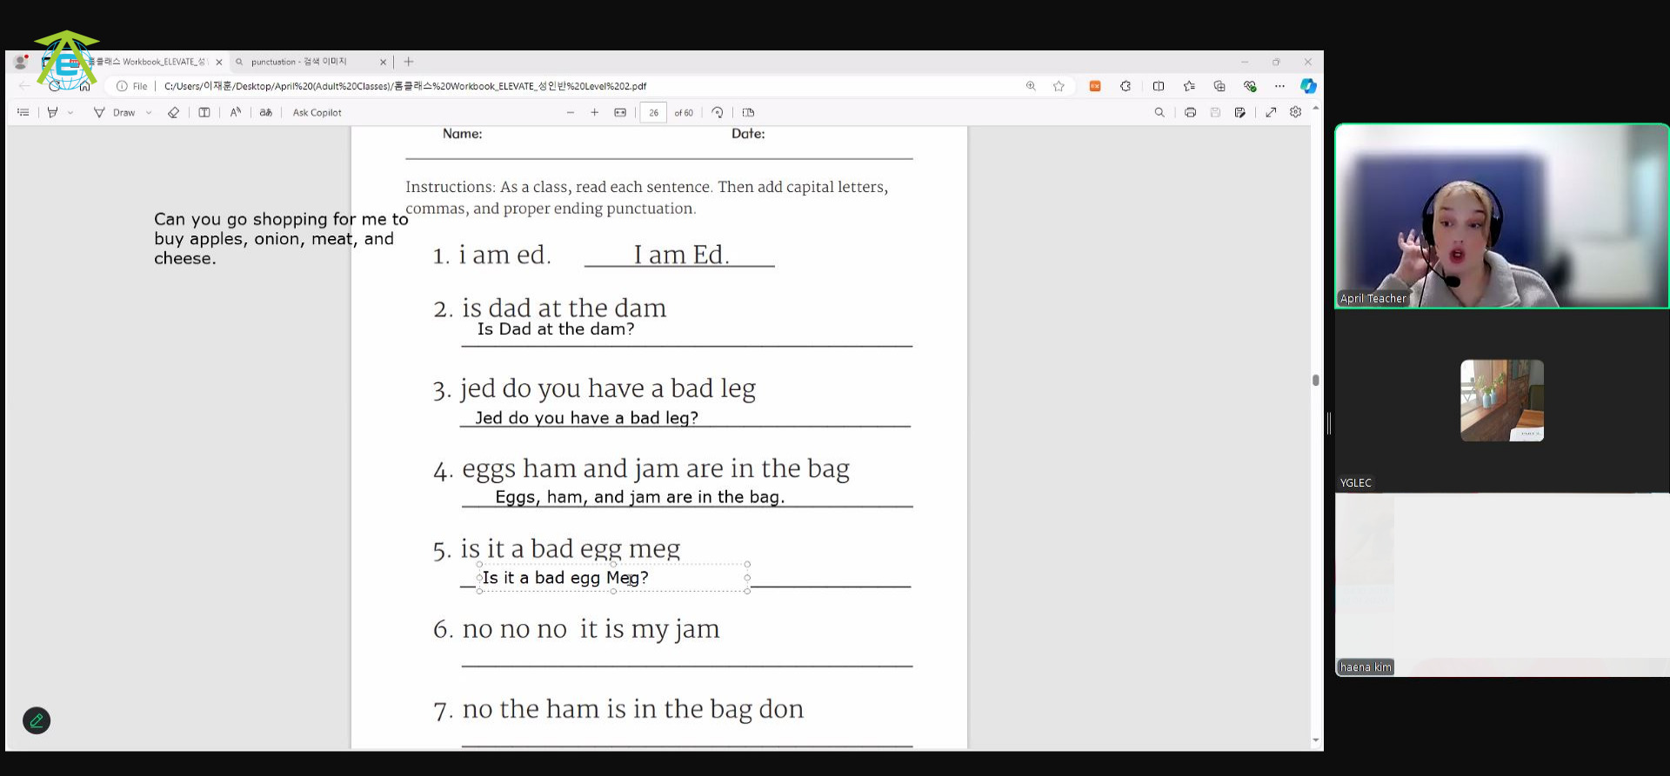The height and width of the screenshot is (776, 1670).
Task: Toggle the table of contents sidebar
Action: [23, 112]
